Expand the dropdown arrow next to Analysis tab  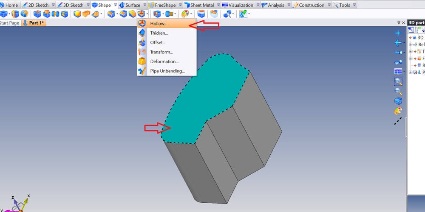click(289, 5)
